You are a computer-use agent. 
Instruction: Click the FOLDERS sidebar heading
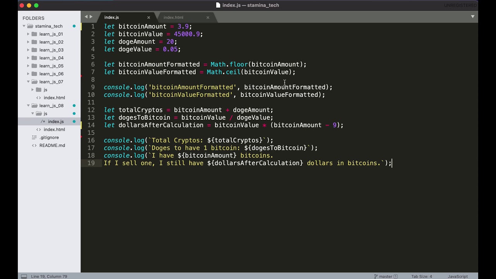click(33, 18)
